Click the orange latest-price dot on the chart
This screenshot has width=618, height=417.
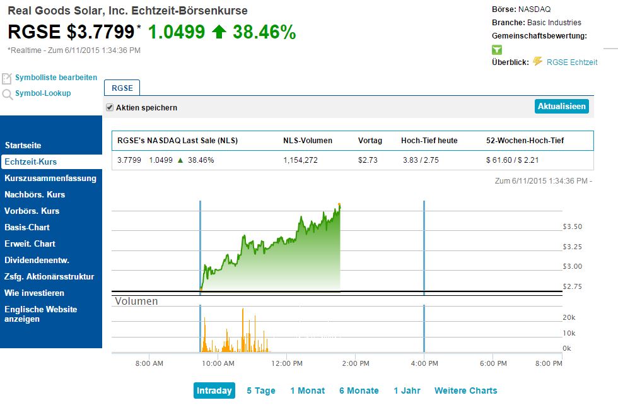pyautogui.click(x=339, y=204)
